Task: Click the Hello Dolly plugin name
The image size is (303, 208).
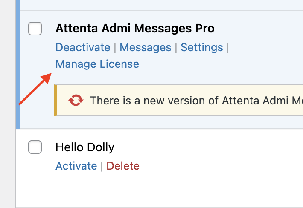Action: pos(85,147)
